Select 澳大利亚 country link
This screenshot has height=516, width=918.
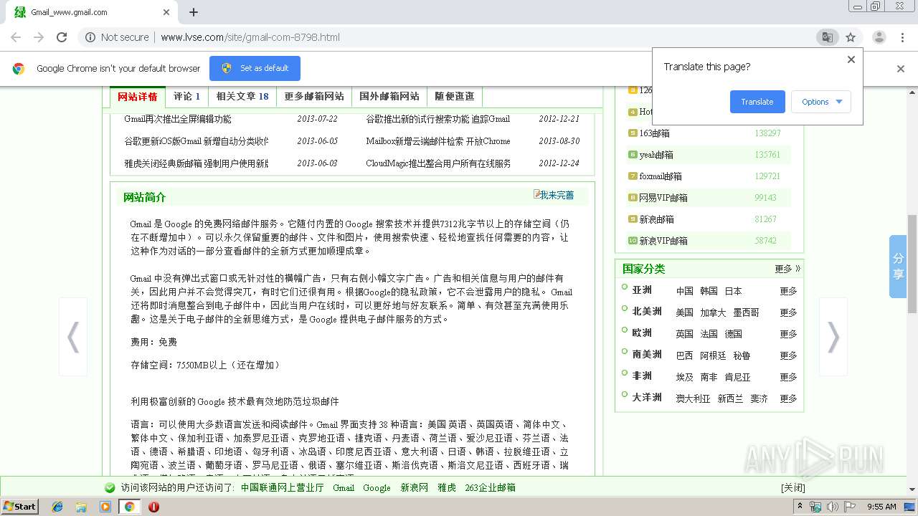(x=693, y=398)
